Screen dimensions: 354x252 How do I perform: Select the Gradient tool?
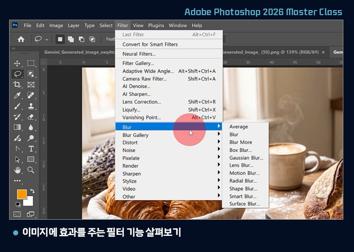click(17, 128)
